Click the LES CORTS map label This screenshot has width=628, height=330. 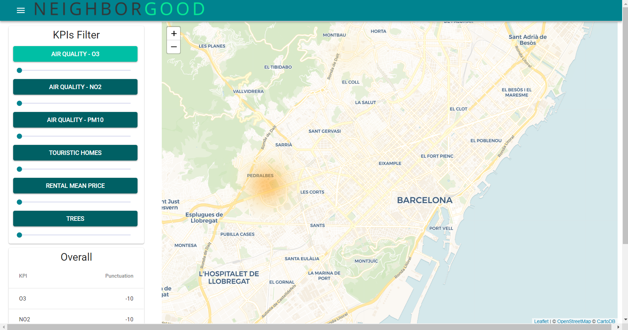[312, 192]
